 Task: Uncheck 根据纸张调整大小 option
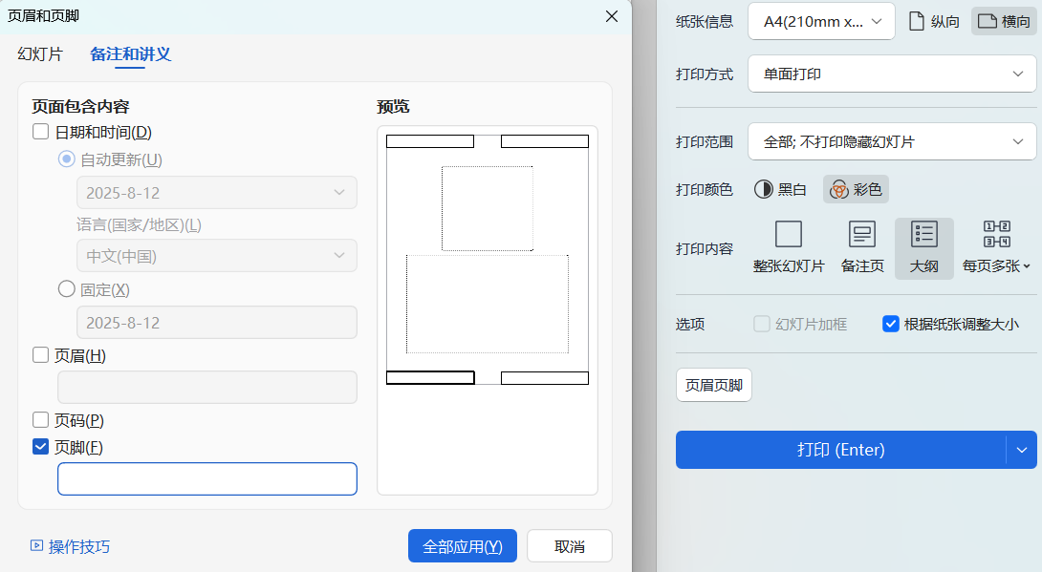(891, 324)
